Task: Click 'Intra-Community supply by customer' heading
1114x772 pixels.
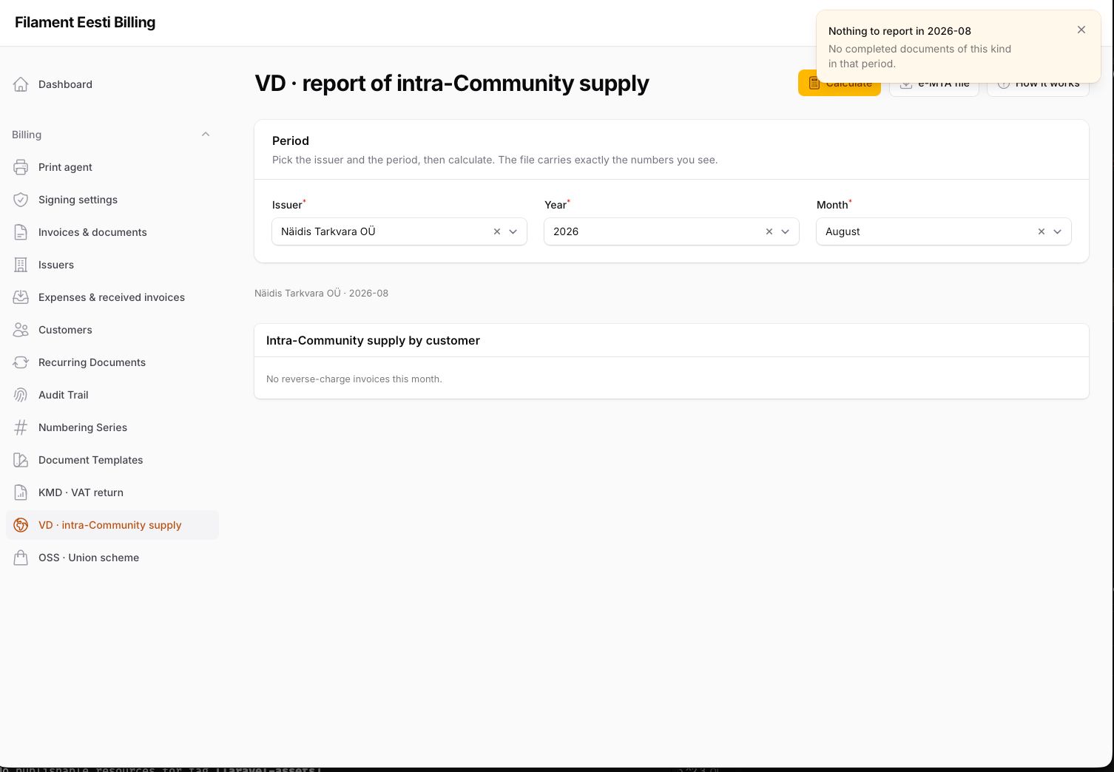Action: (x=373, y=340)
